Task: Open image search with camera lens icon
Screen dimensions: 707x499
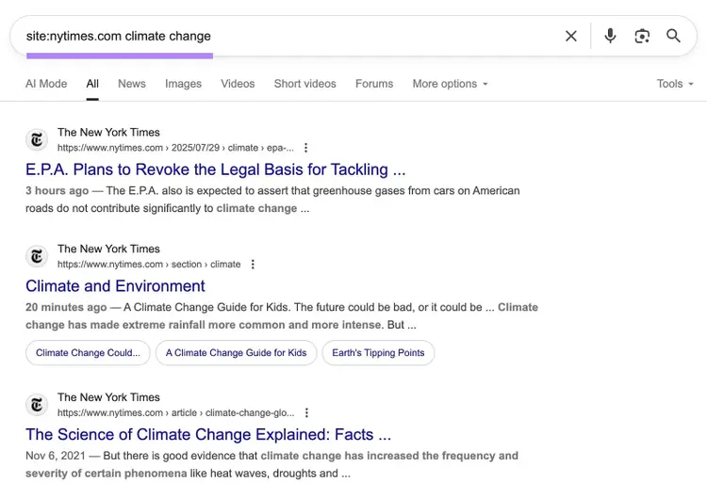Action: point(642,36)
